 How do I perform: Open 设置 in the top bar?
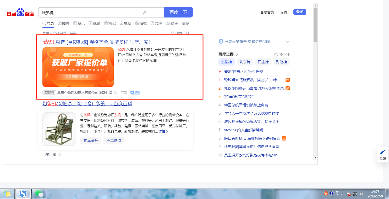click(x=284, y=12)
